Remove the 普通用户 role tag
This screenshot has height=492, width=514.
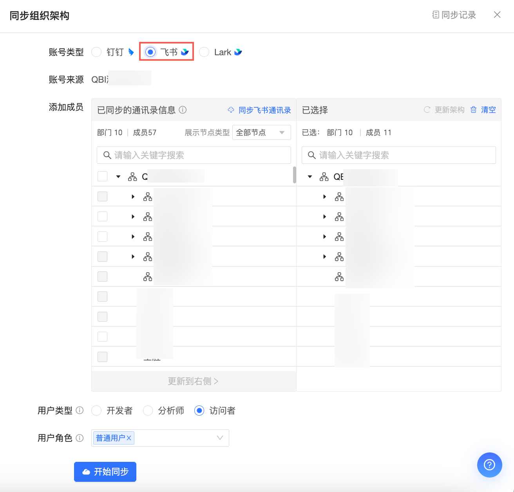129,438
